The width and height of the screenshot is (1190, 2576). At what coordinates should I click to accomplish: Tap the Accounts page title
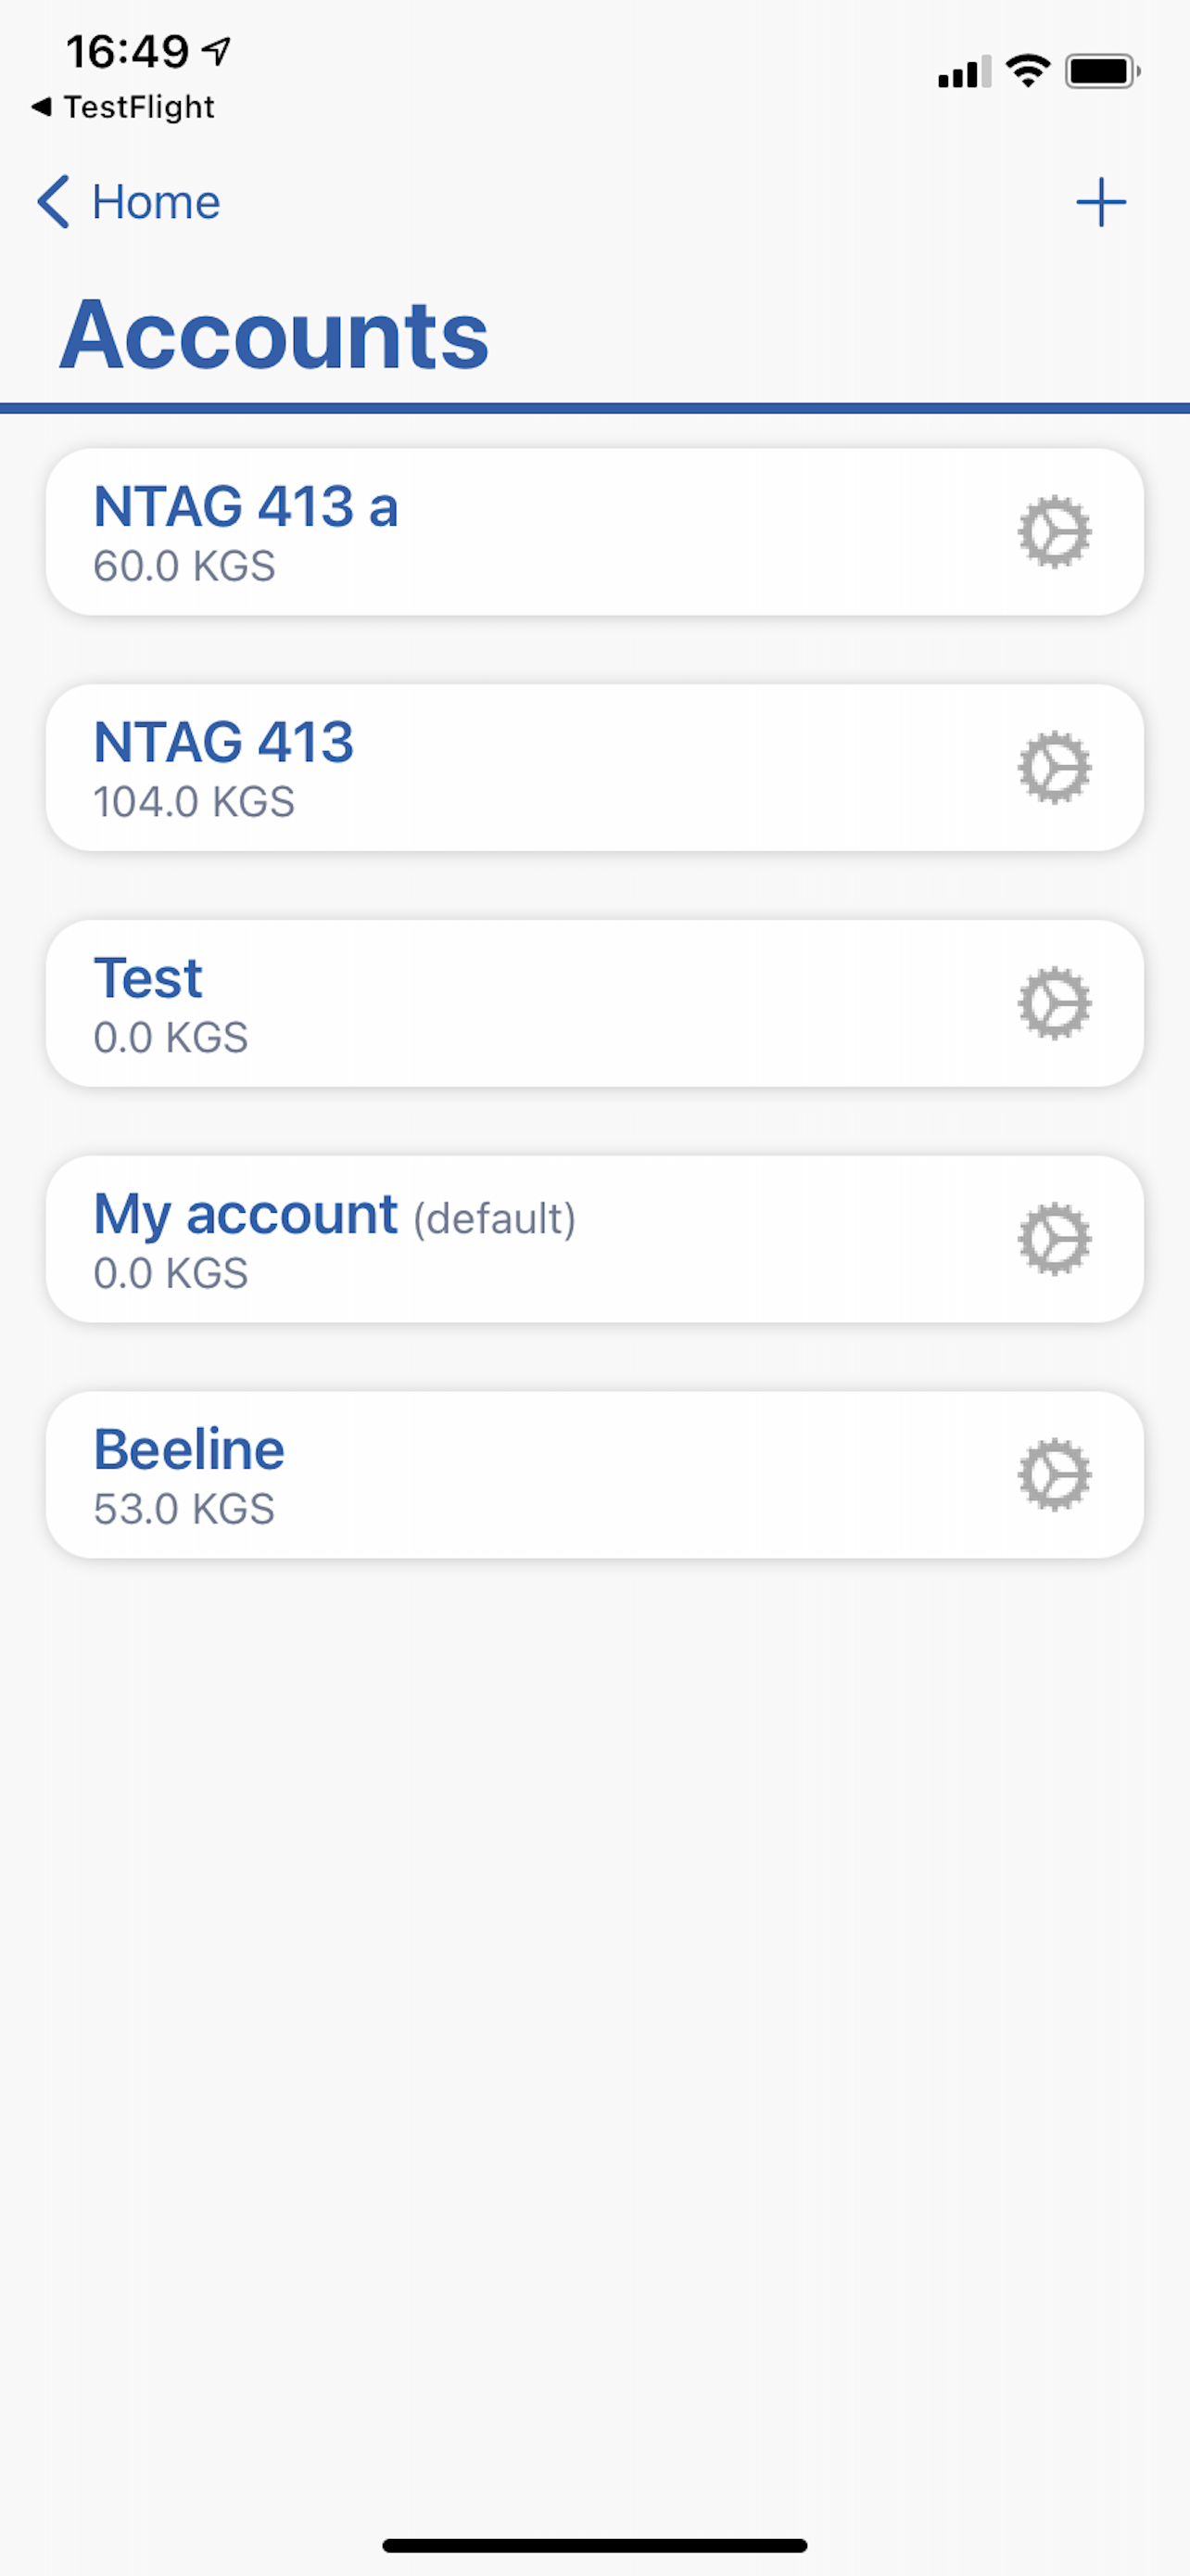pos(274,335)
